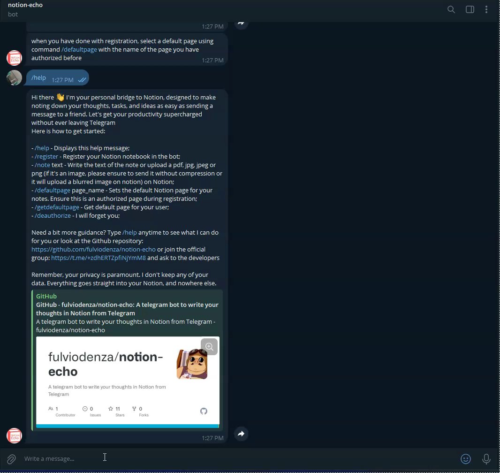500x473 pixels.
Task: Open the github.com/fulviodenza/notion-echo URL
Action: point(93,250)
